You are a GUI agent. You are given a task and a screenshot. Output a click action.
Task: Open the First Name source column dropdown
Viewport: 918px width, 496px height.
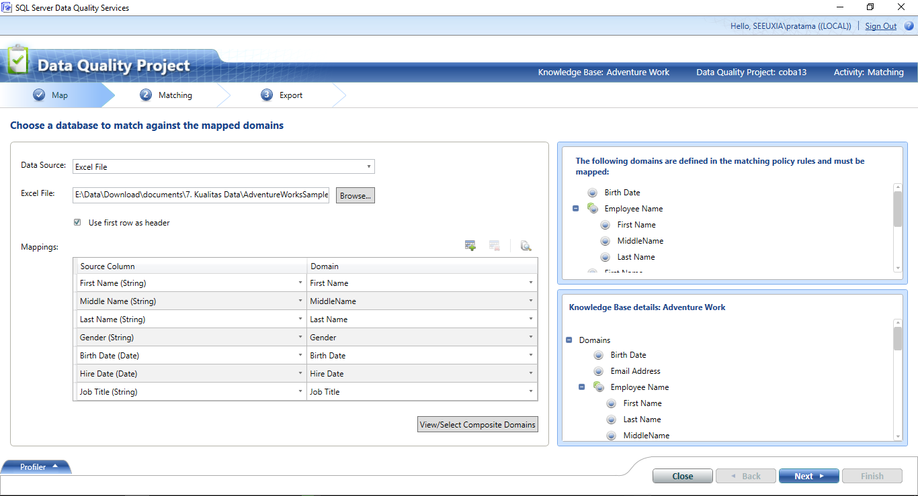[x=300, y=283]
